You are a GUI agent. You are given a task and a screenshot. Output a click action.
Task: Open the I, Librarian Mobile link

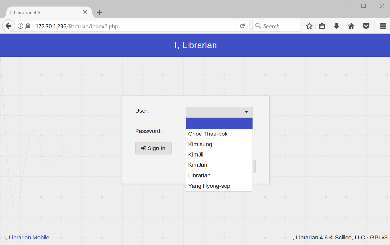[x=27, y=238]
